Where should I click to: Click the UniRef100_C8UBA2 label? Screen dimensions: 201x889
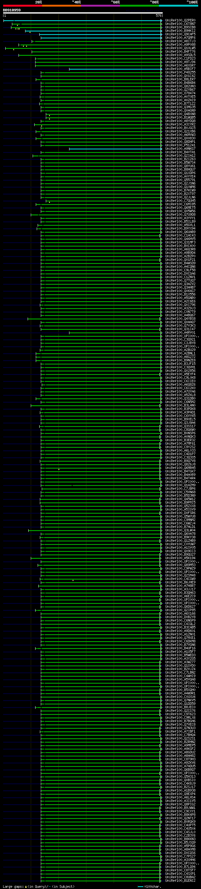click(x=180, y=877)
